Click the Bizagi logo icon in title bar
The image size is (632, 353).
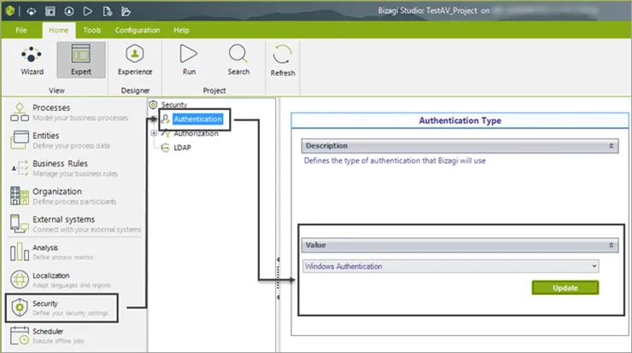(9, 11)
